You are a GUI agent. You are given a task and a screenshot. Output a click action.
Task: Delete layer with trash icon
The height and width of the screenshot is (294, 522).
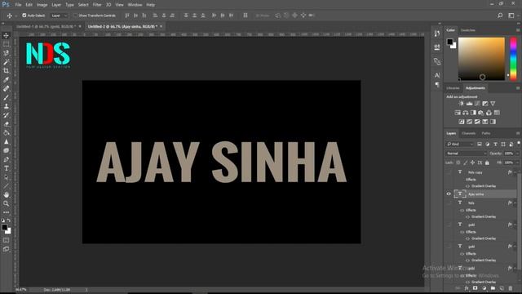point(511,288)
